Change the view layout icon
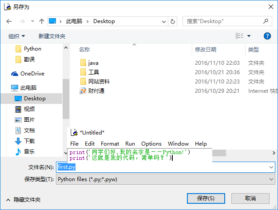This screenshot has height=210, width=278. (239, 36)
